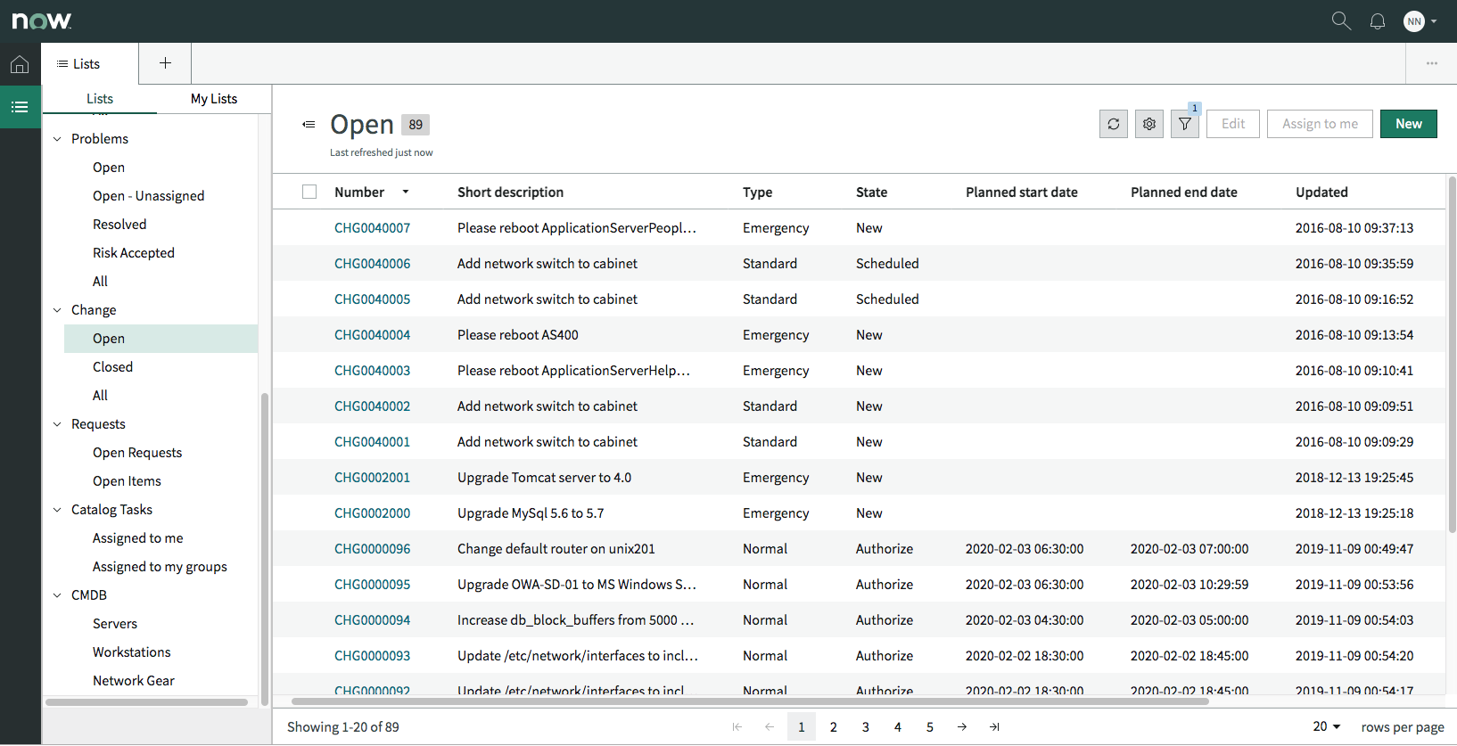Open Closed list under Change

(x=112, y=367)
